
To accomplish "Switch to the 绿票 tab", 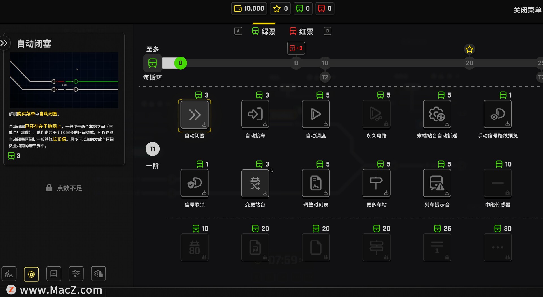I will [x=264, y=31].
